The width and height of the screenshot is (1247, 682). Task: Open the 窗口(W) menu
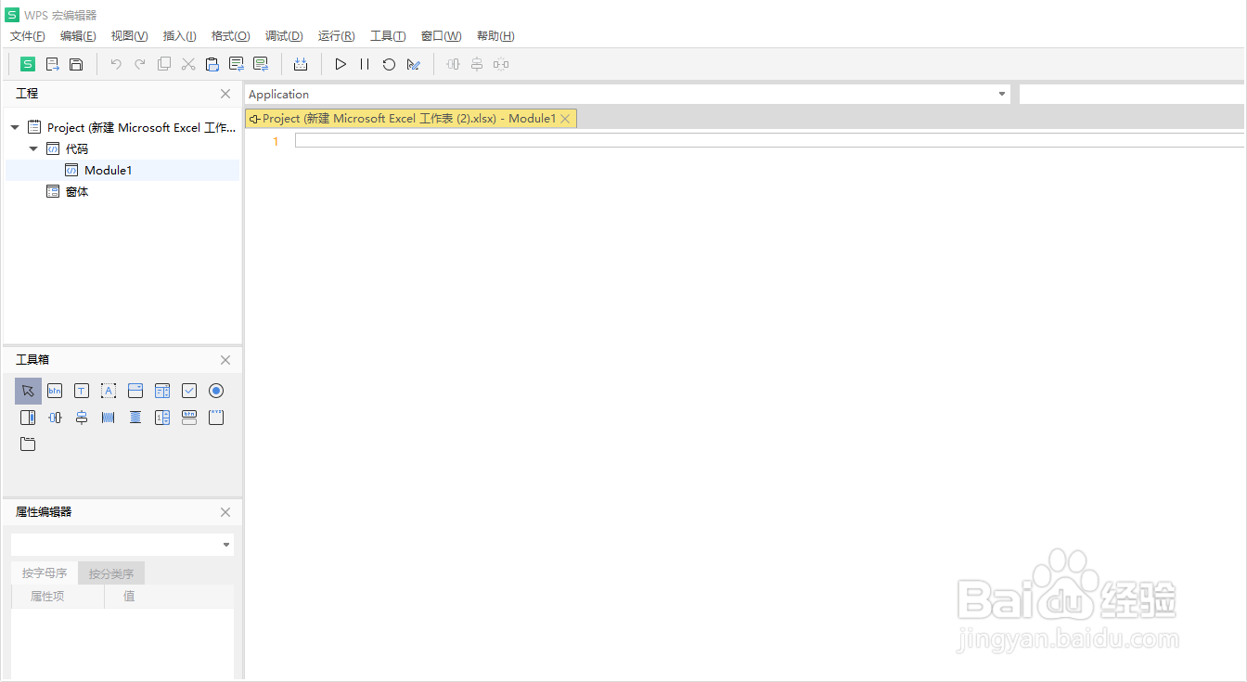[441, 36]
